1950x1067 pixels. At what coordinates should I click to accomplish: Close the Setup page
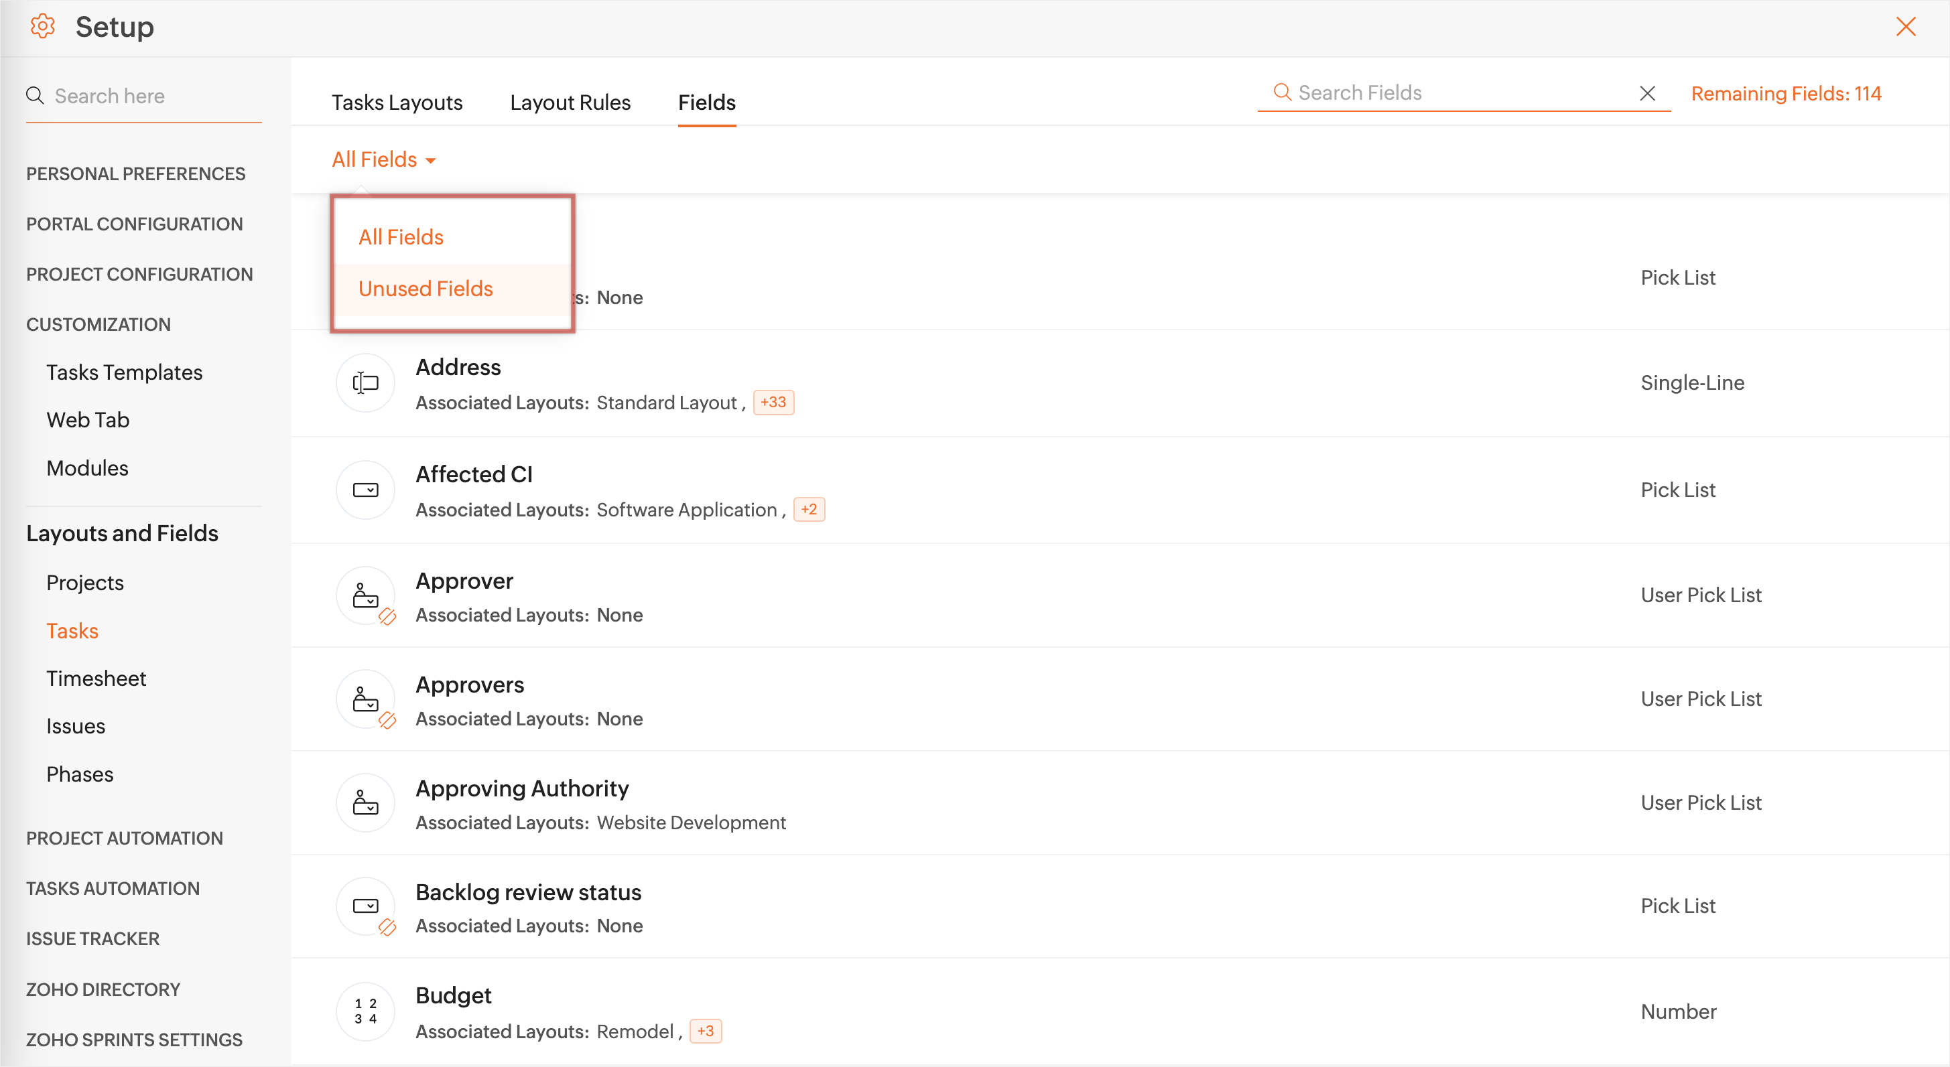pyautogui.click(x=1906, y=27)
